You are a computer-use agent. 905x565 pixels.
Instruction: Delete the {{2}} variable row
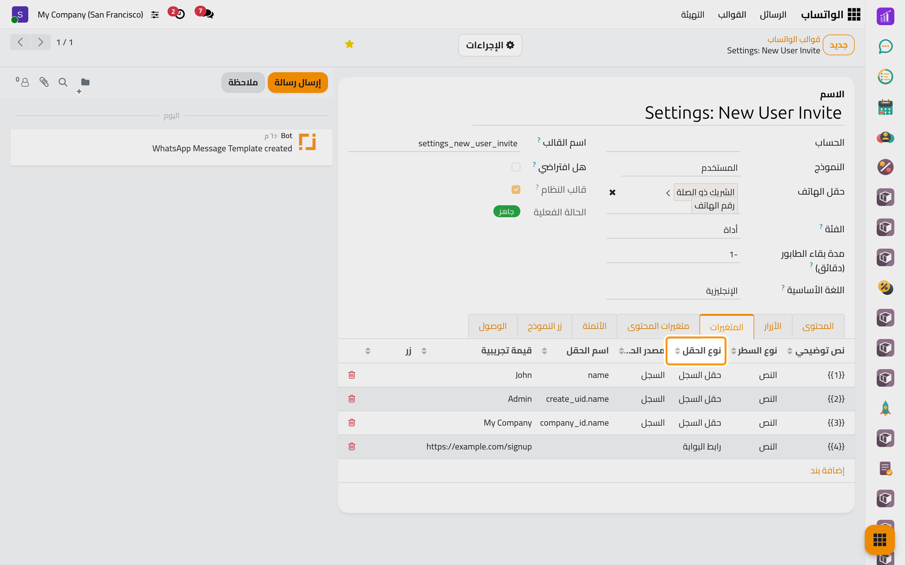352,399
